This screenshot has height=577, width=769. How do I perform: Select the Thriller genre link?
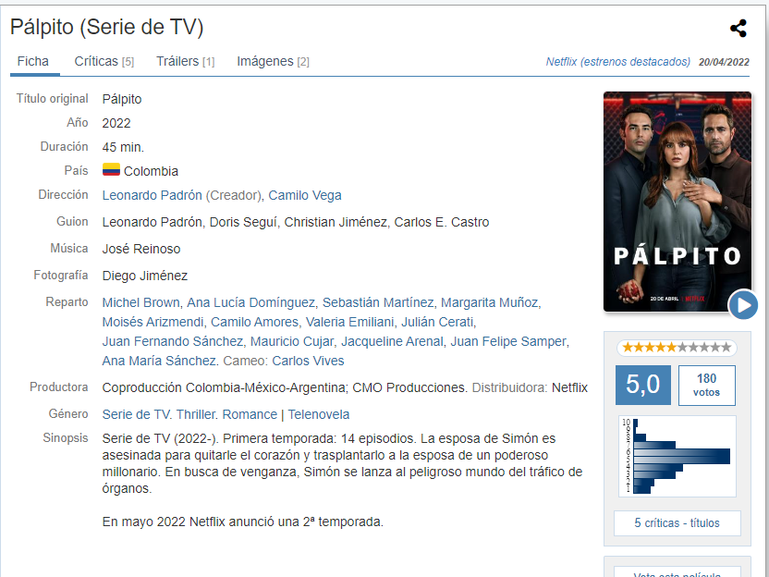pyautogui.click(x=196, y=414)
